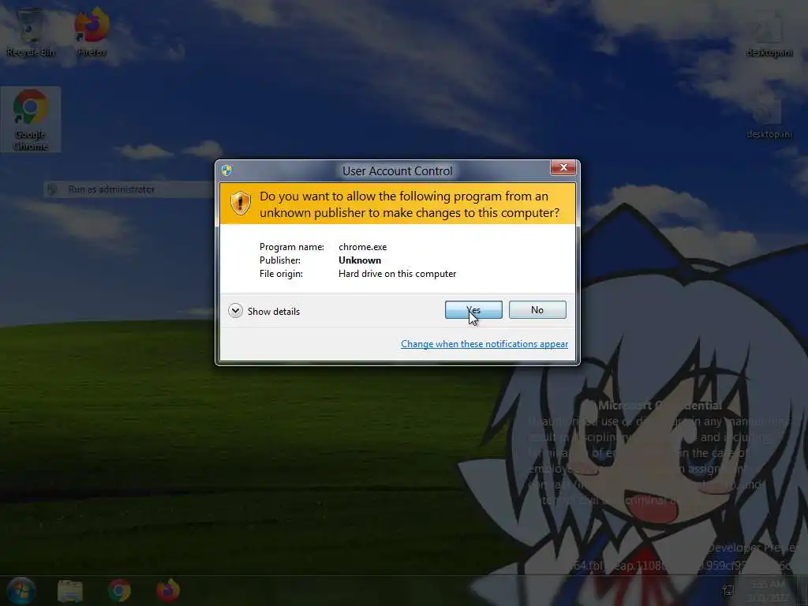Click the bold Unknown publisher text
The height and width of the screenshot is (606, 808).
[x=360, y=260]
